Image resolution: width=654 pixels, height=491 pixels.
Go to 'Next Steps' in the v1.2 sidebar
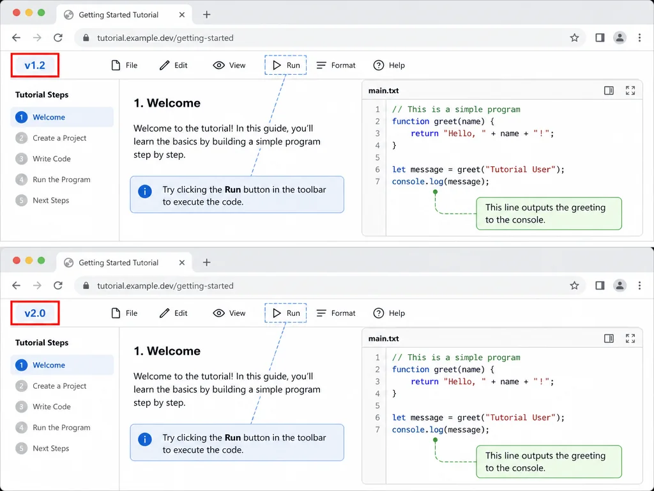pyautogui.click(x=62, y=200)
